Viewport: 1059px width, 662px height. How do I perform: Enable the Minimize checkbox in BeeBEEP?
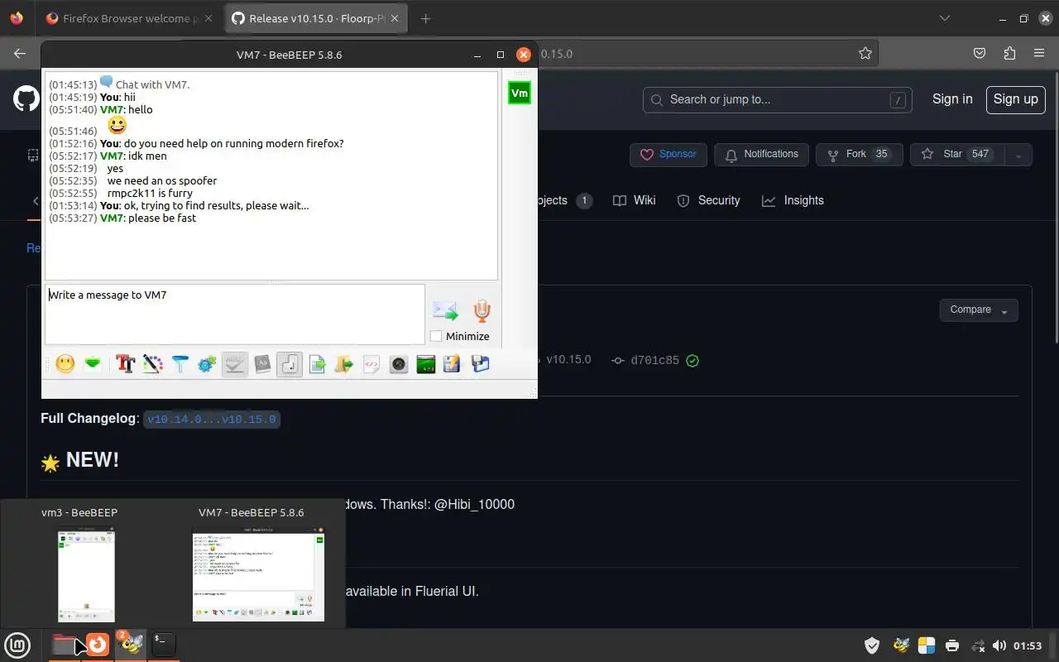[436, 336]
